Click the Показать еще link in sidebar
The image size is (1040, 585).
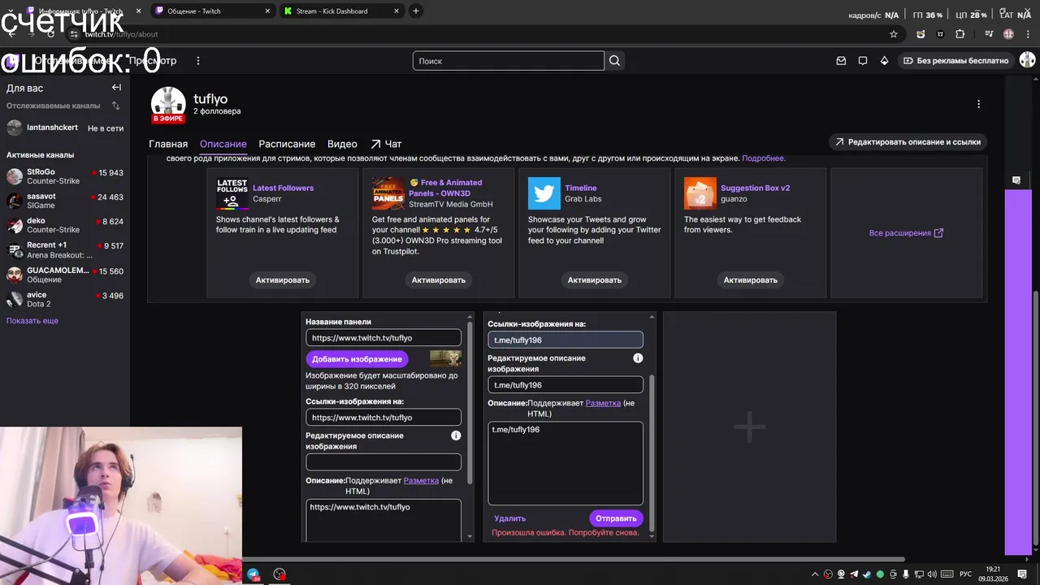pos(32,321)
